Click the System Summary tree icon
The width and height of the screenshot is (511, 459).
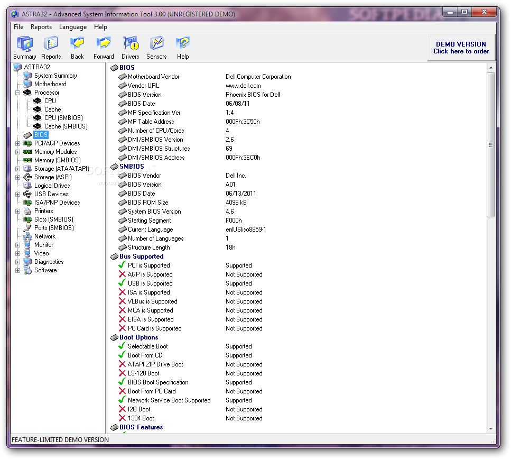(x=27, y=76)
